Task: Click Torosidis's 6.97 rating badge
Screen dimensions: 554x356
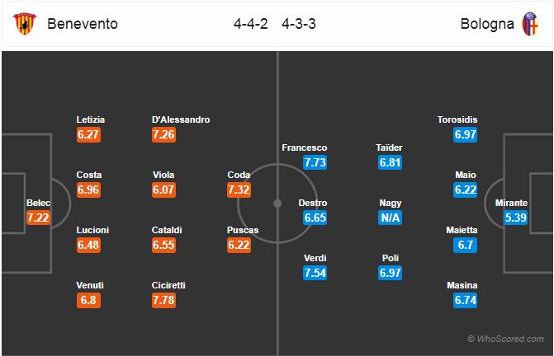Action: point(465,135)
